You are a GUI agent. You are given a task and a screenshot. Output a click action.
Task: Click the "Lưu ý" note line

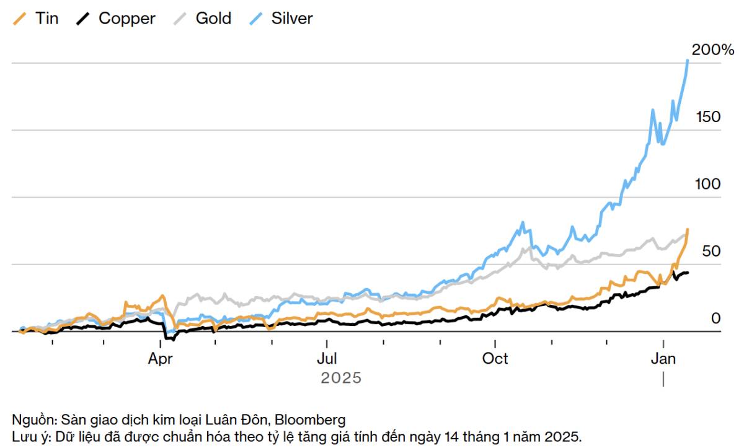pos(296,436)
